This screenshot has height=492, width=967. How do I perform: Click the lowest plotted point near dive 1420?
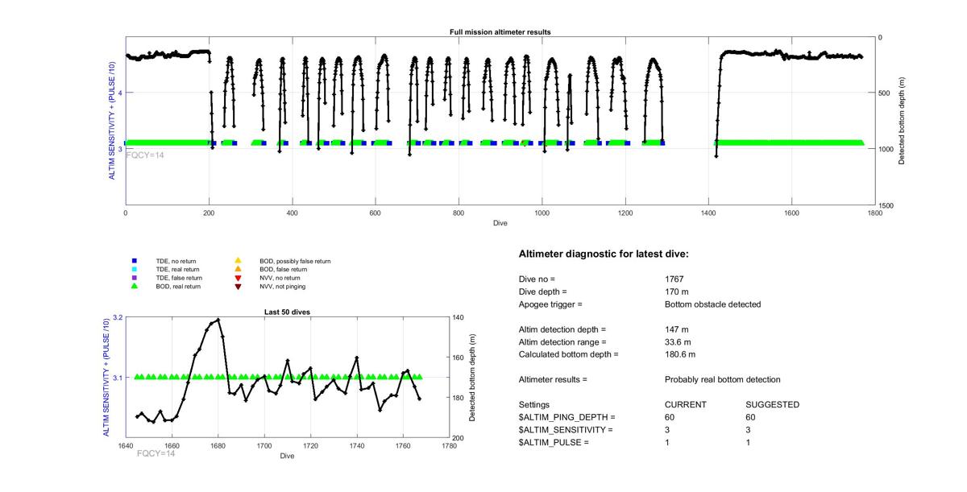(x=716, y=156)
